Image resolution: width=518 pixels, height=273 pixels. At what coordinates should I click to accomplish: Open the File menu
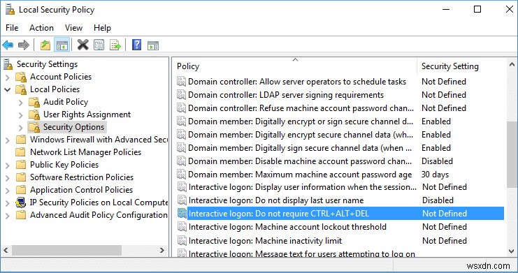(x=12, y=28)
